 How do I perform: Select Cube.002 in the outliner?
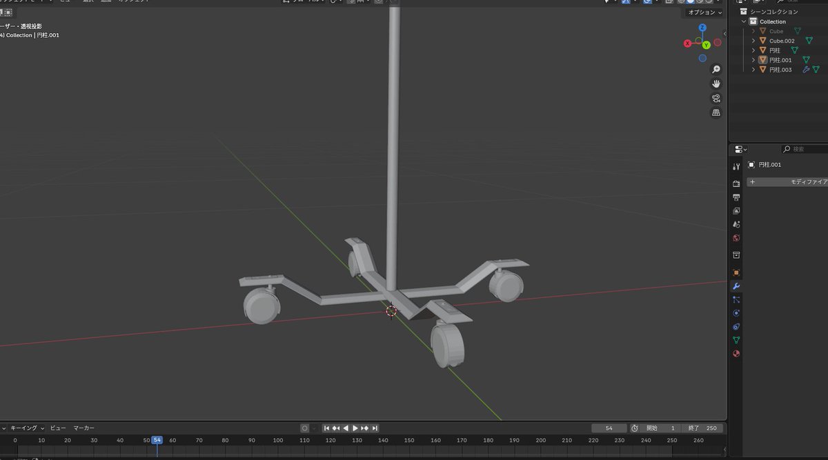point(782,41)
